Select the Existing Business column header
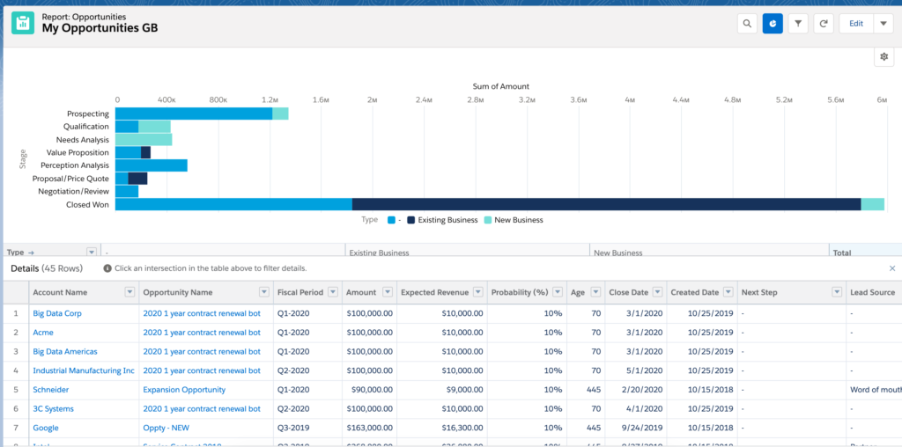902x447 pixels. click(x=467, y=252)
